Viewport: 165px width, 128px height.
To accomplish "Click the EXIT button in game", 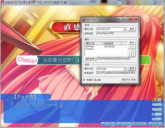I will click(155, 124).
